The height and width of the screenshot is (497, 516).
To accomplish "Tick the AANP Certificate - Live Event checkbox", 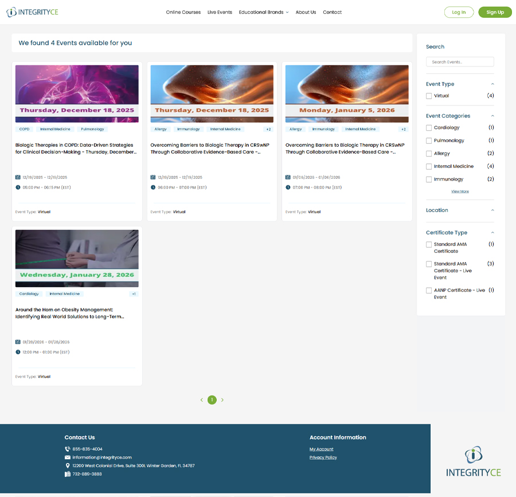I will [429, 291].
